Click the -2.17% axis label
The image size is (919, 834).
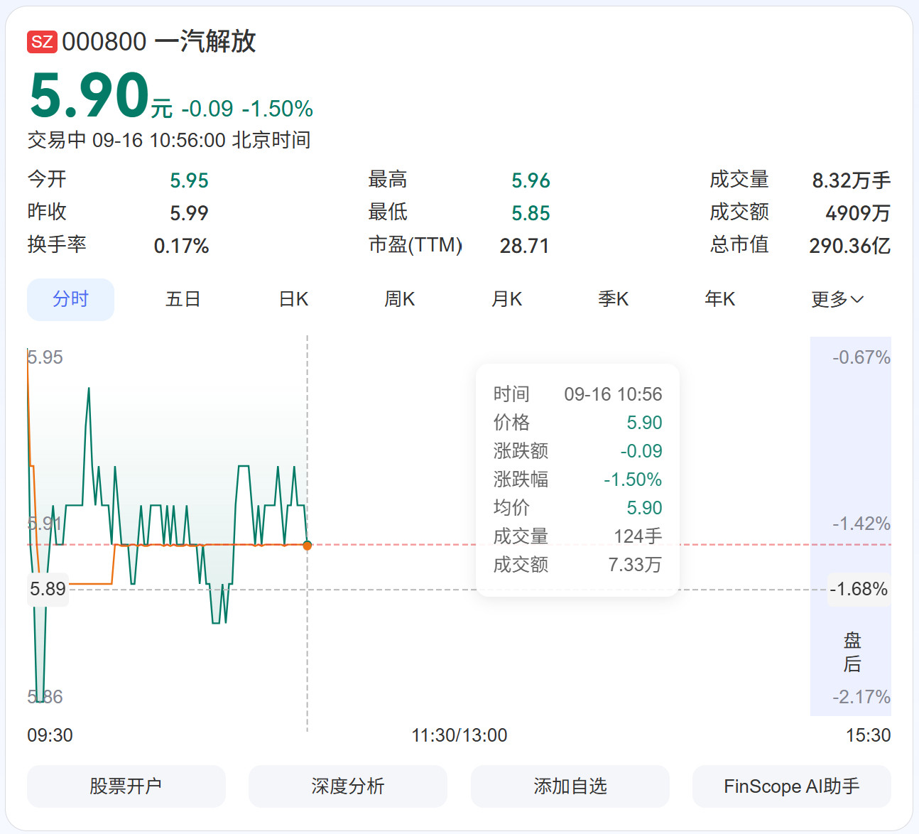click(x=861, y=697)
